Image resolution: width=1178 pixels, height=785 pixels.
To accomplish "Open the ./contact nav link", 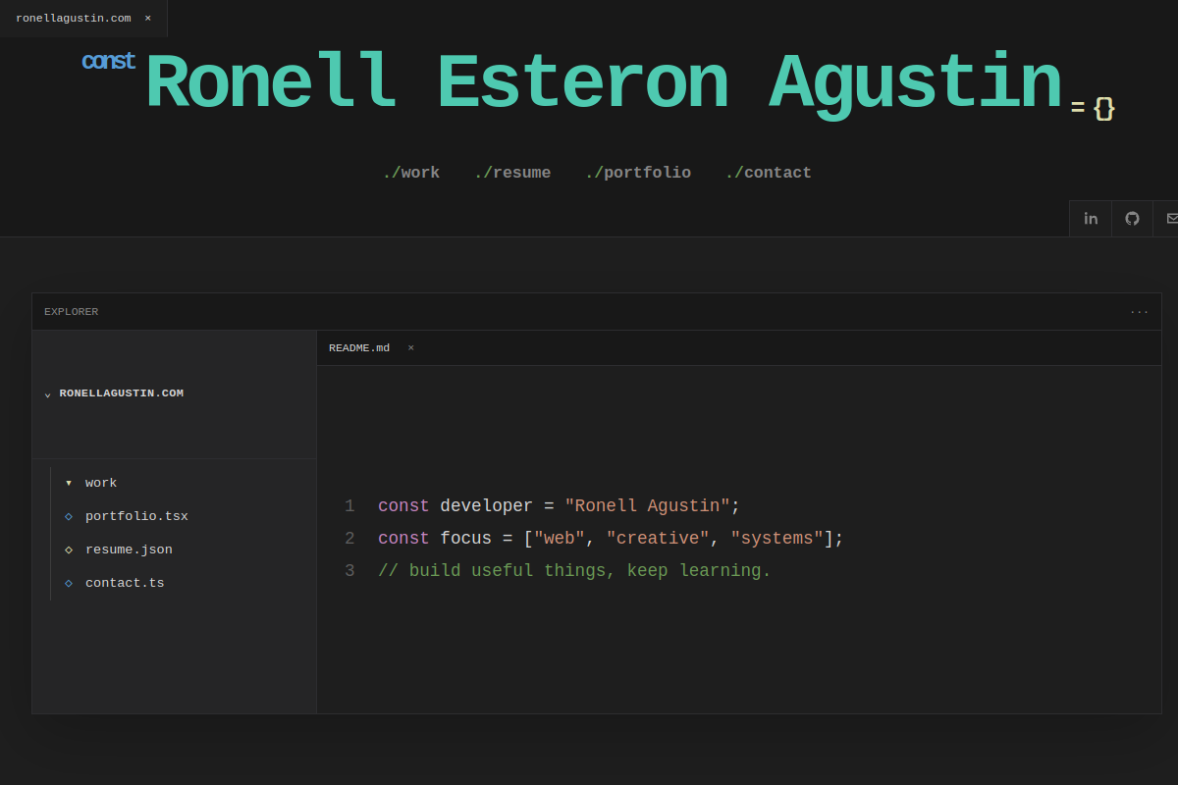I will point(769,173).
